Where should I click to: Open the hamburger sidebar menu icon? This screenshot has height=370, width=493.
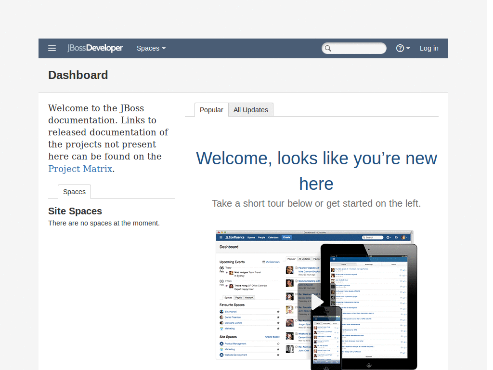click(52, 48)
